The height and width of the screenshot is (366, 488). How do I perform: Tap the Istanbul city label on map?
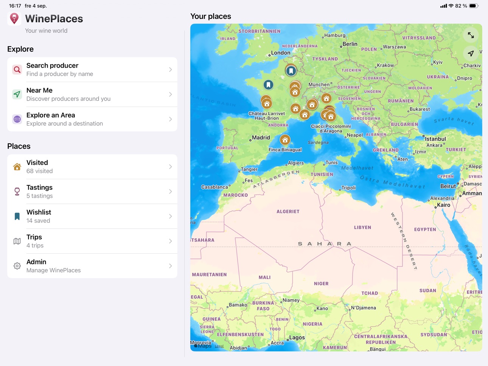(435, 139)
